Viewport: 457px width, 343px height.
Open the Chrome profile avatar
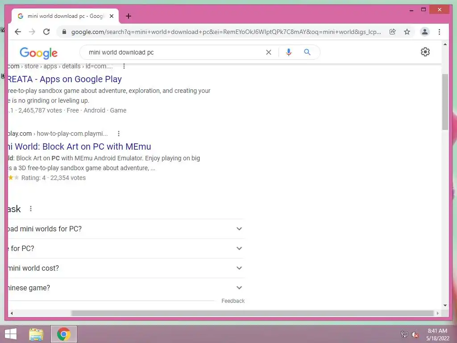click(x=425, y=32)
